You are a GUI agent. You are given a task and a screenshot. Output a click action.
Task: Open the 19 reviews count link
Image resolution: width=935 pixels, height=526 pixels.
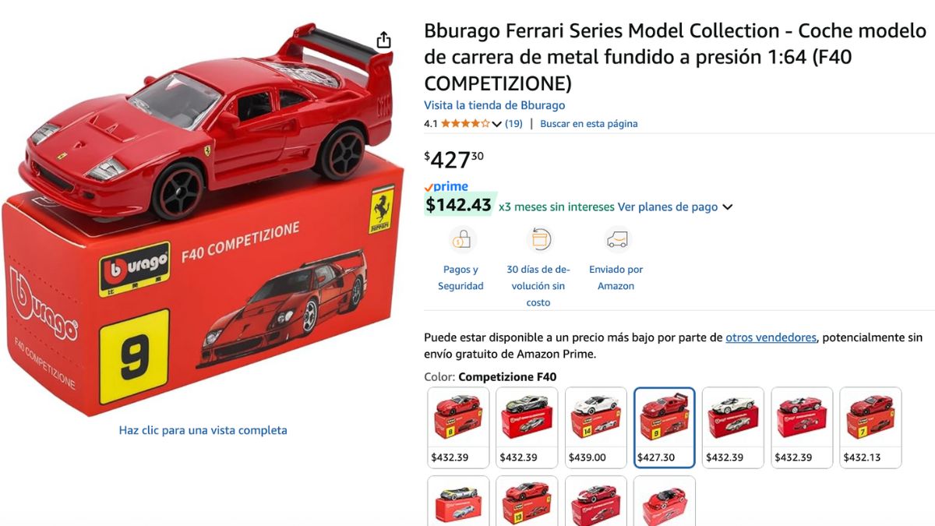(513, 123)
